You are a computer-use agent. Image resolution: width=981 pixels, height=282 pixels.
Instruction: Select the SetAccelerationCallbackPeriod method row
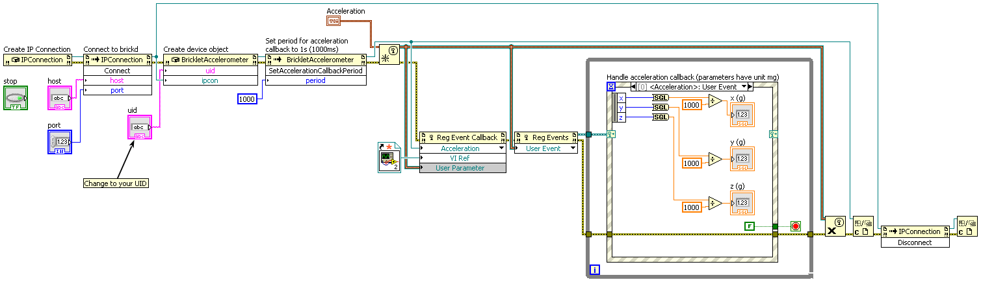tap(316, 71)
